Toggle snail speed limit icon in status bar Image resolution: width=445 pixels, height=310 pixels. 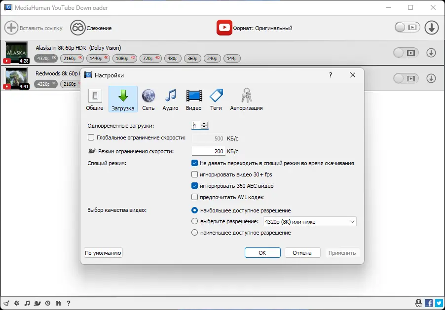[x=37, y=303]
